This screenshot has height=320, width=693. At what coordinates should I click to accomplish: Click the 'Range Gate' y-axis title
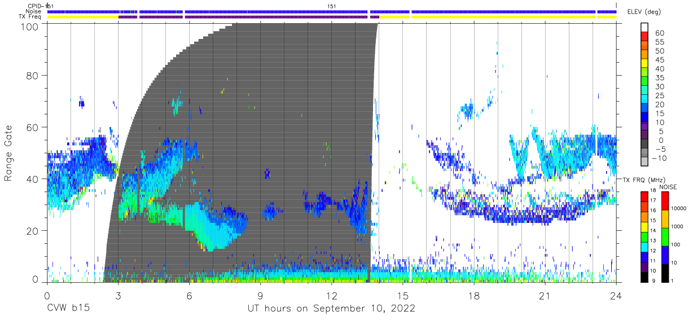[x=8, y=154]
